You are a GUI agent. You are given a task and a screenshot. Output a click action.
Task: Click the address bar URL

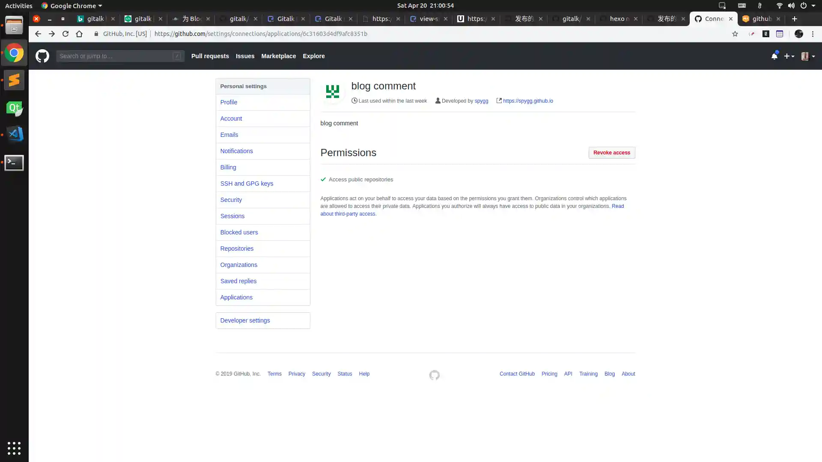(261, 34)
